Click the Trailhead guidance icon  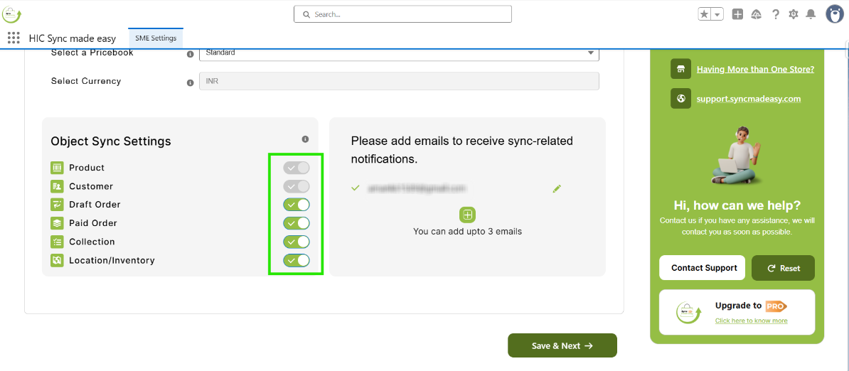point(757,14)
